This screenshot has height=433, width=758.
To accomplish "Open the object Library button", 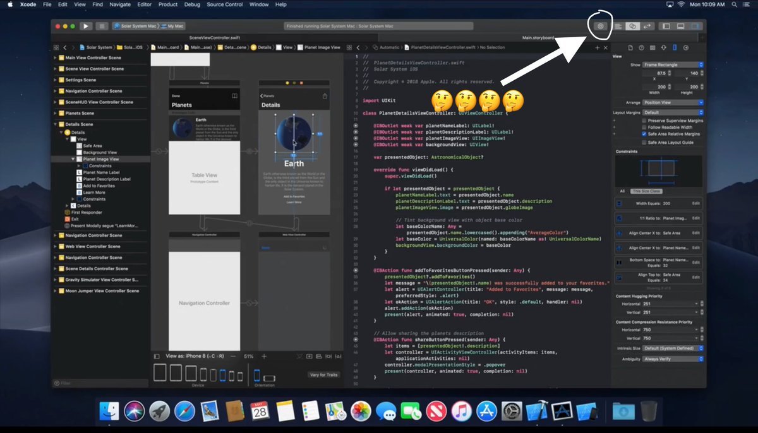I will coord(601,27).
